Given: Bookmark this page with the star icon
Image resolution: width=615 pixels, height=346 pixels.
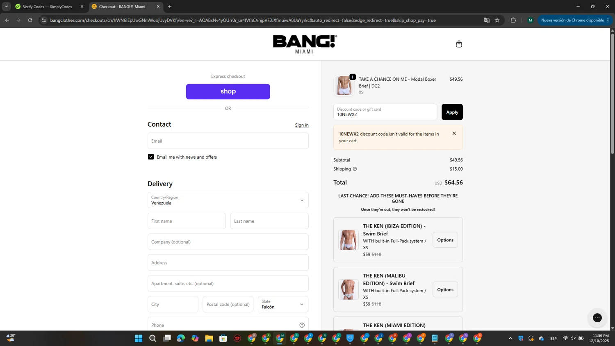Looking at the screenshot, I should pyautogui.click(x=497, y=20).
